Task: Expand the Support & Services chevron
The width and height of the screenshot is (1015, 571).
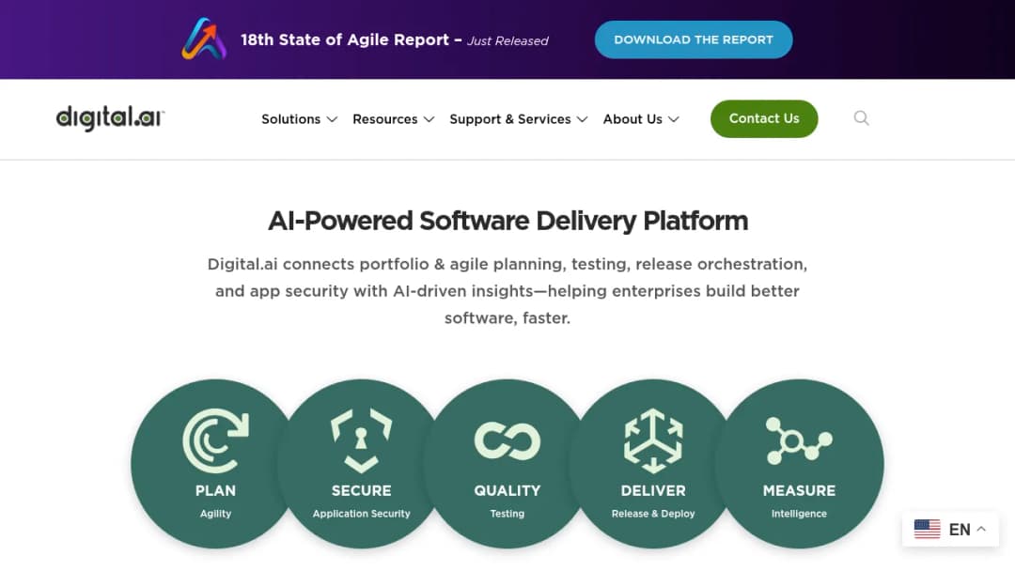Action: point(582,119)
